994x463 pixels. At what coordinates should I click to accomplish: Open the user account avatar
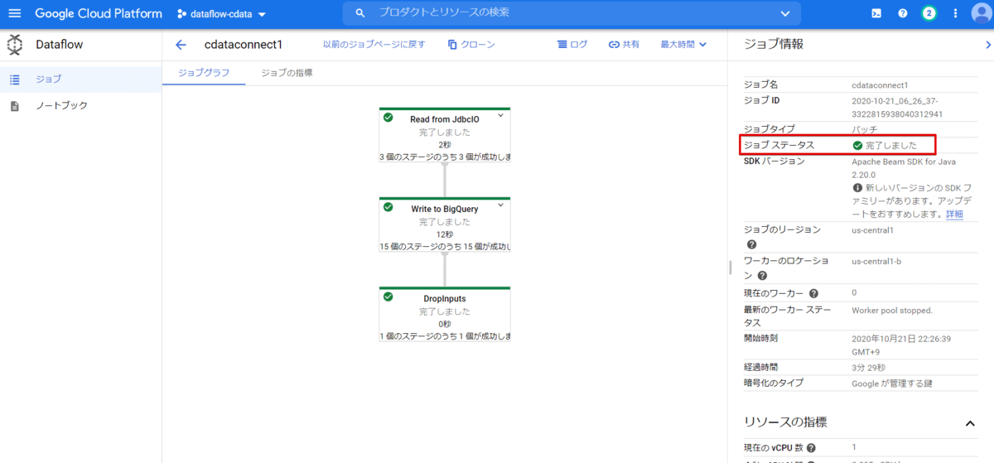[982, 14]
